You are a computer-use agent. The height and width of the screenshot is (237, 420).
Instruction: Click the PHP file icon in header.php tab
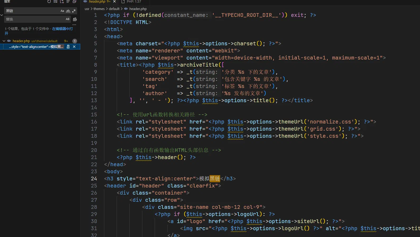click(85, 2)
